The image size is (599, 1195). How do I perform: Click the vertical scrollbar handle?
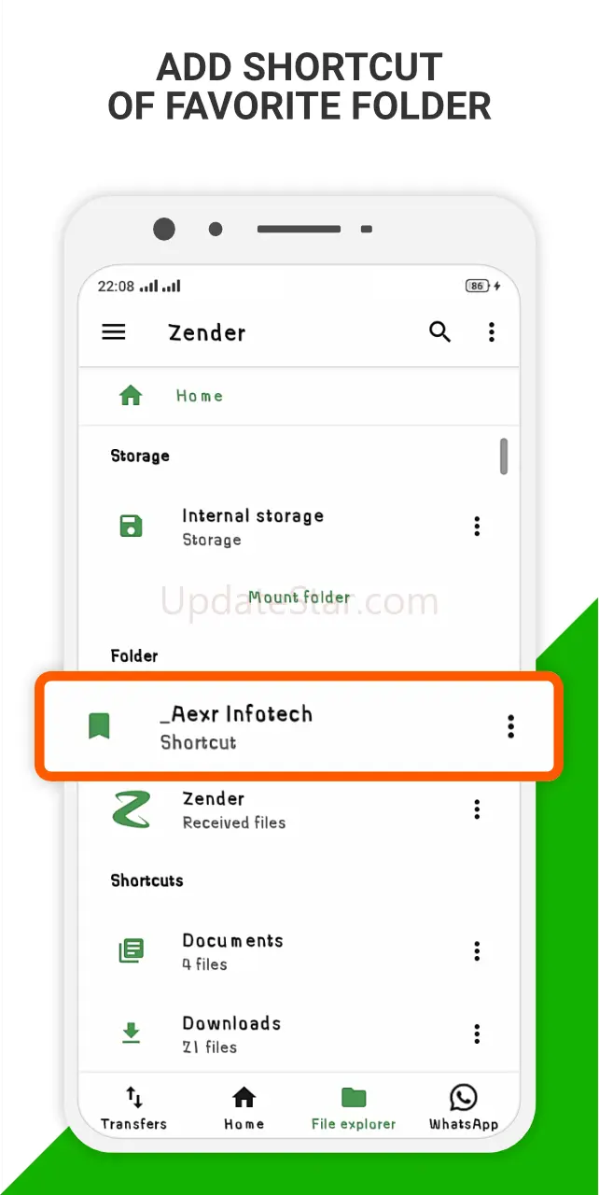click(x=504, y=457)
